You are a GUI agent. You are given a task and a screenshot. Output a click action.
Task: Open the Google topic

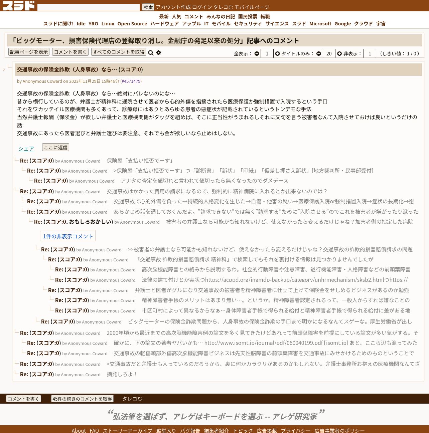343,24
